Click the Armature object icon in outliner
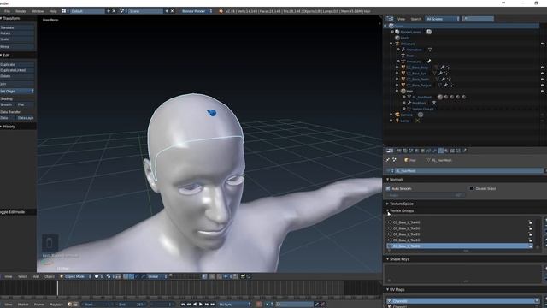Viewport: 547px width, 308px height. [397, 44]
